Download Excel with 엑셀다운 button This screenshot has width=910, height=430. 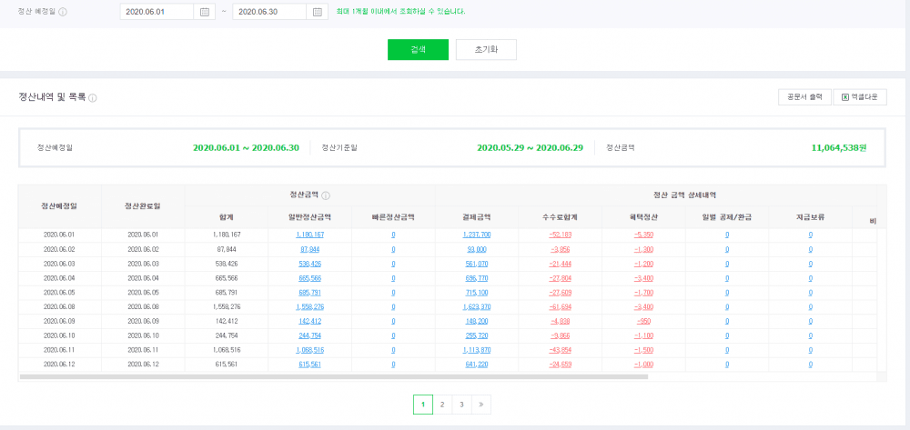point(860,97)
